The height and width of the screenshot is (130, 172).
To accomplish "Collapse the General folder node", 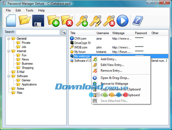I will pos(9,39).
